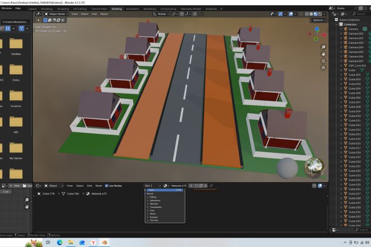The image size is (371, 247).
Task: Expand the Subsurface section in node panel
Action: 154,200
